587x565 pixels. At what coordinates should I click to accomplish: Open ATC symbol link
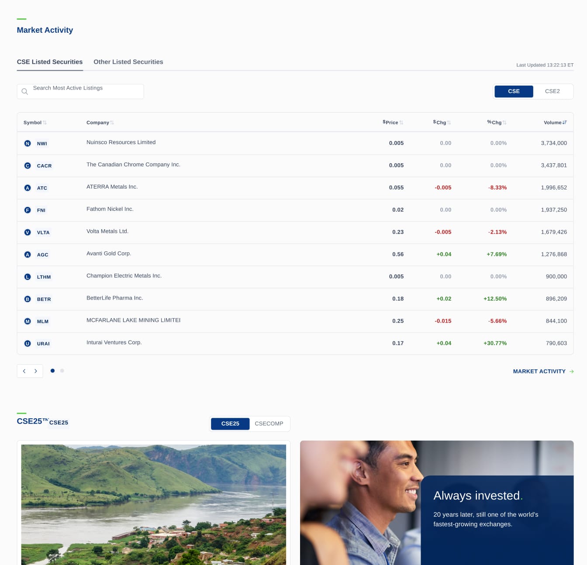click(42, 188)
